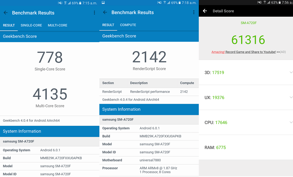The height and width of the screenshot is (177, 293).
Task: Tap the 'Compute' column header
Action: 187,83
